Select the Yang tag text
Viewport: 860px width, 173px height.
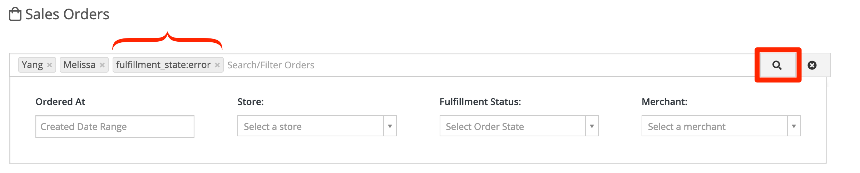(32, 65)
